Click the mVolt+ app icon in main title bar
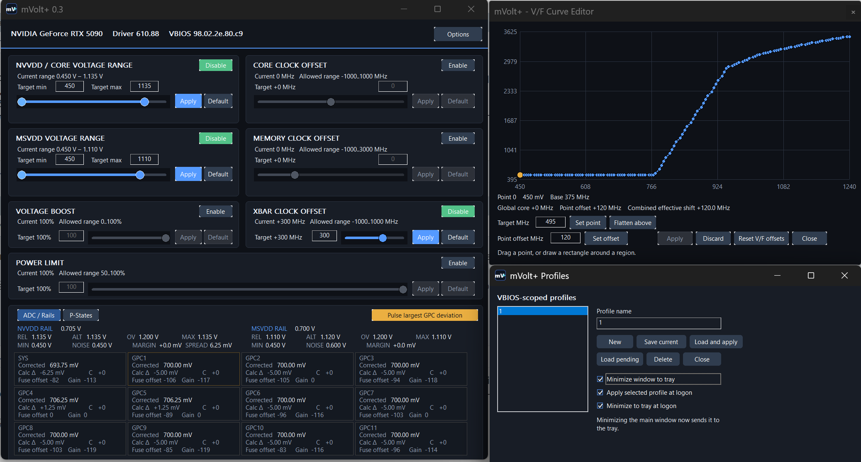 (11, 9)
